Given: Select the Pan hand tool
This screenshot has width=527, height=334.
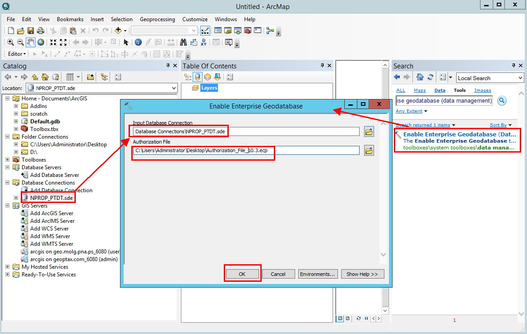Looking at the screenshot, I should 31,42.
